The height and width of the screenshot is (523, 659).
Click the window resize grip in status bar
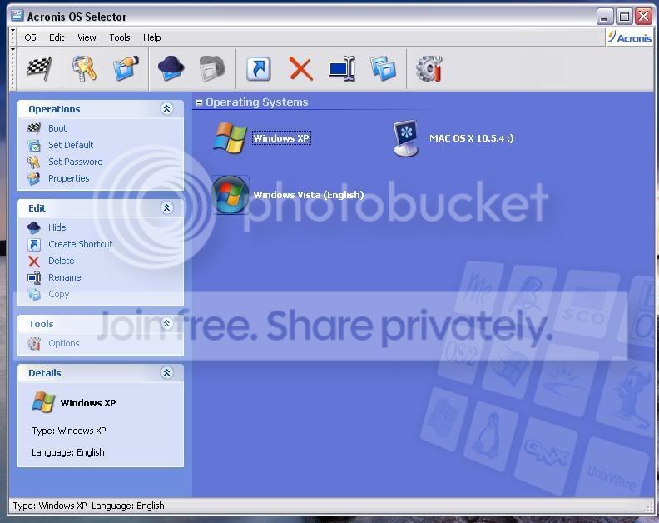tap(649, 508)
